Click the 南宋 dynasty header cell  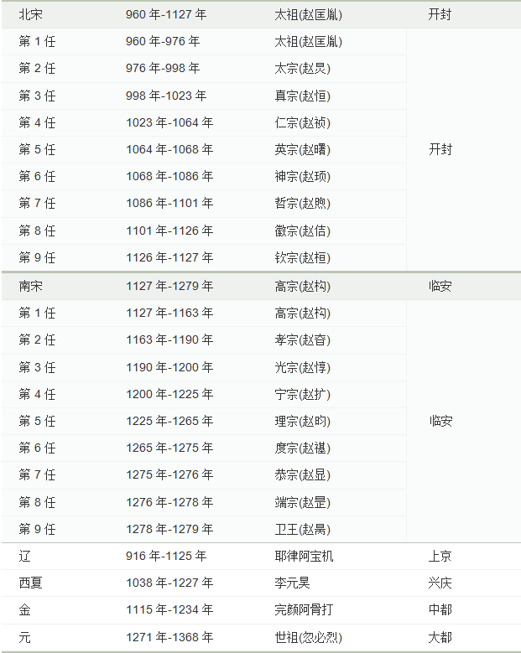click(x=30, y=286)
